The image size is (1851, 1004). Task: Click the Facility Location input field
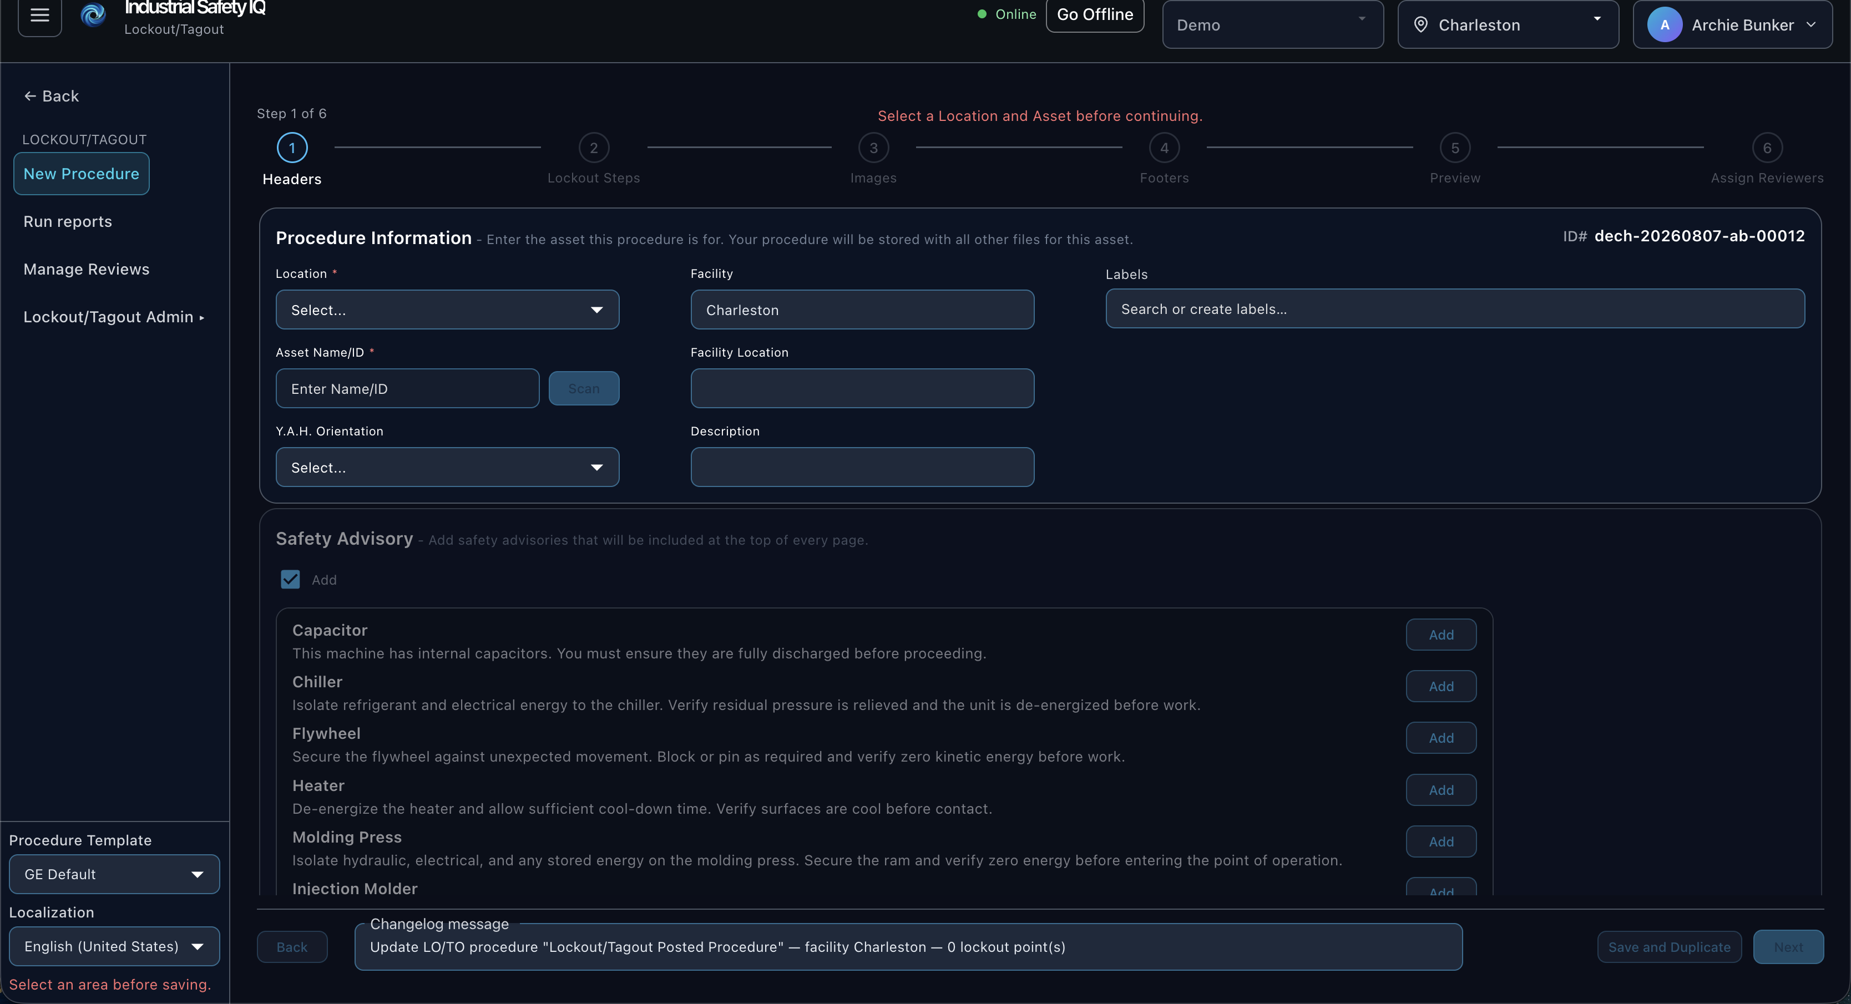[862, 388]
